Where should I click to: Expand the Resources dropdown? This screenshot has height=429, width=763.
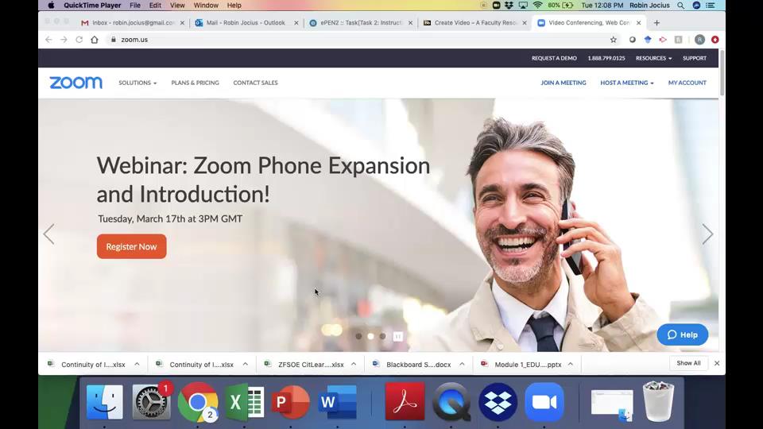click(x=653, y=58)
